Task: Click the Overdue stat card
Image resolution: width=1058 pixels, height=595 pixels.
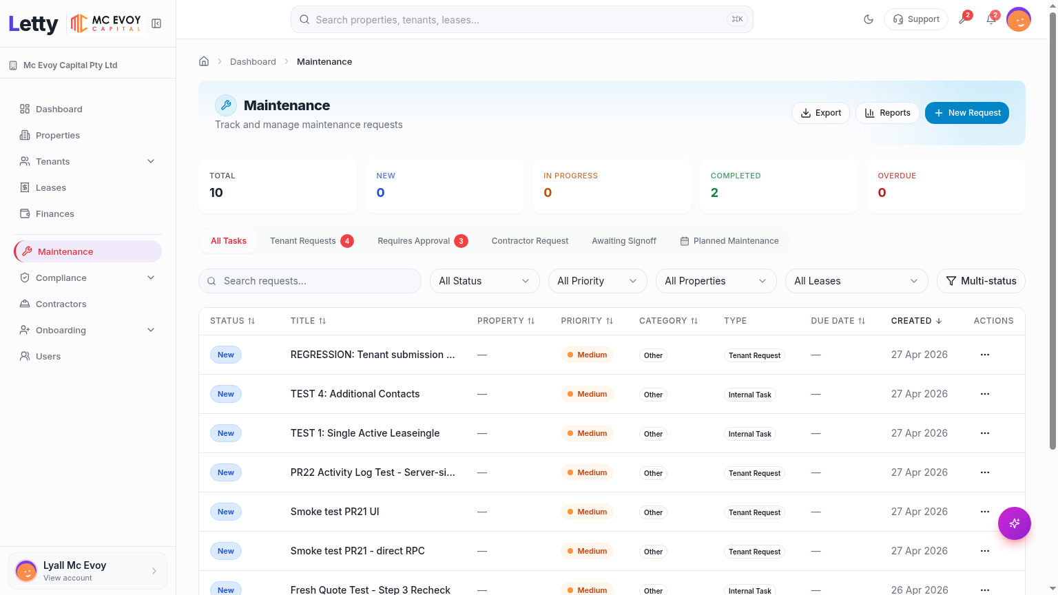Action: point(946,186)
